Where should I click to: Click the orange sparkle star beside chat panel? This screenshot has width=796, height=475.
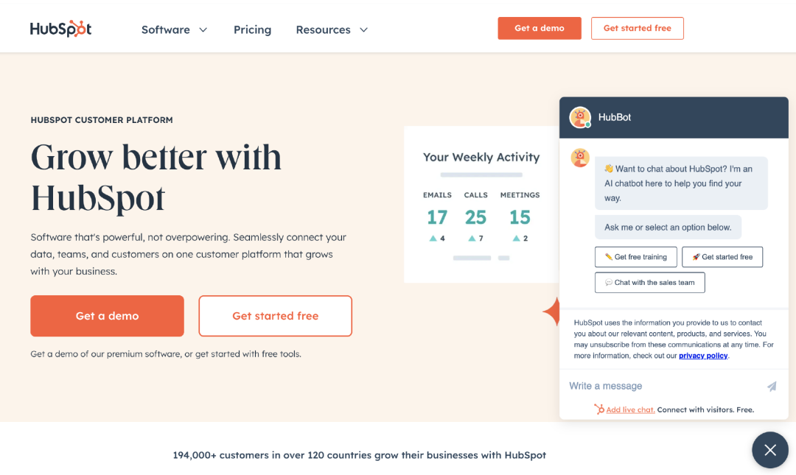(x=551, y=311)
